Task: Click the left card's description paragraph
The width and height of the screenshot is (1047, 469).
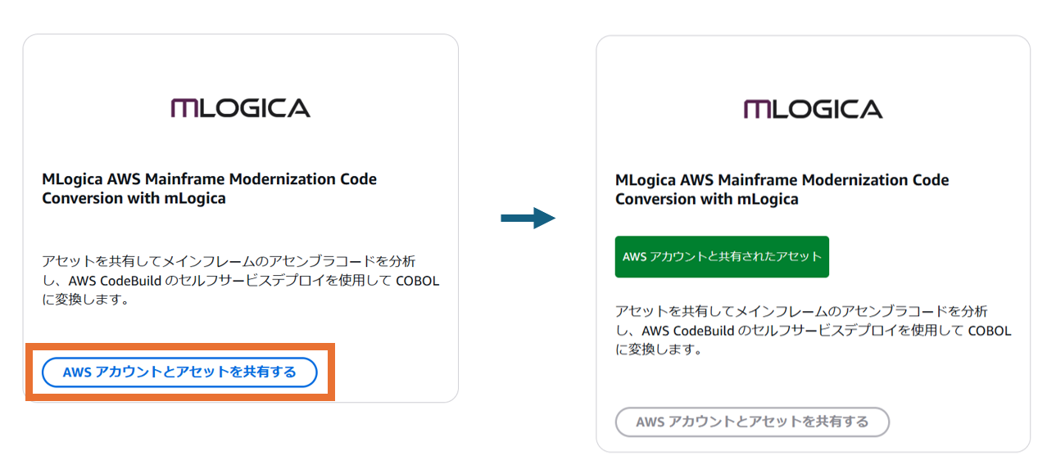Action: (x=241, y=281)
